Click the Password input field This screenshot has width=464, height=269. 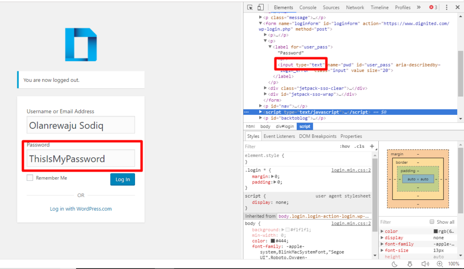click(81, 158)
